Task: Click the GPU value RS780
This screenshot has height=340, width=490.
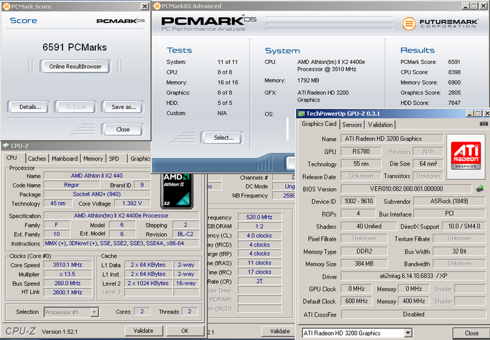Action: 361,151
